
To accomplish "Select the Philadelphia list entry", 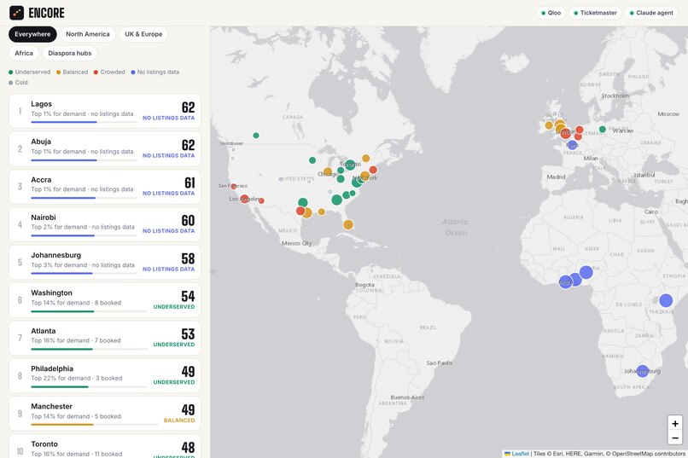I will click(x=105, y=375).
